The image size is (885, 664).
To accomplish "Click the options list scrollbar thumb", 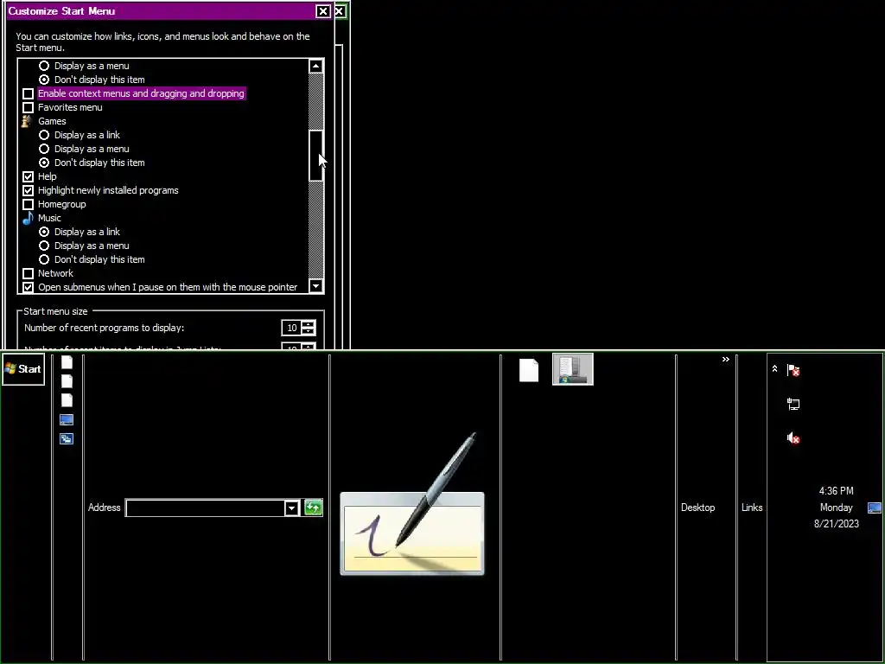I will pos(316,156).
